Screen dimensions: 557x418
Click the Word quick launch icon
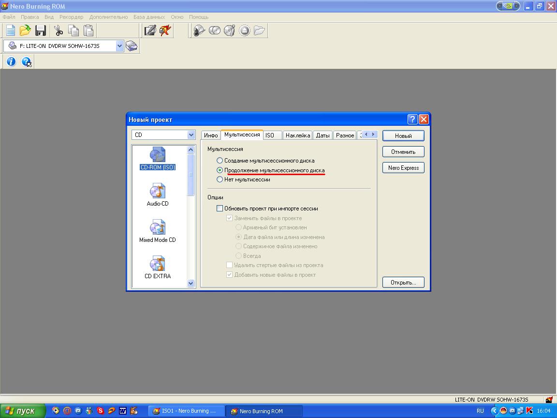point(122,411)
